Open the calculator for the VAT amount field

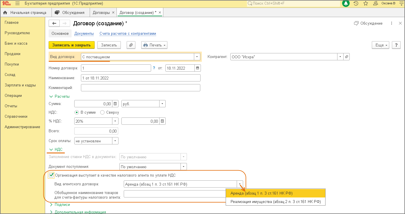(162, 121)
